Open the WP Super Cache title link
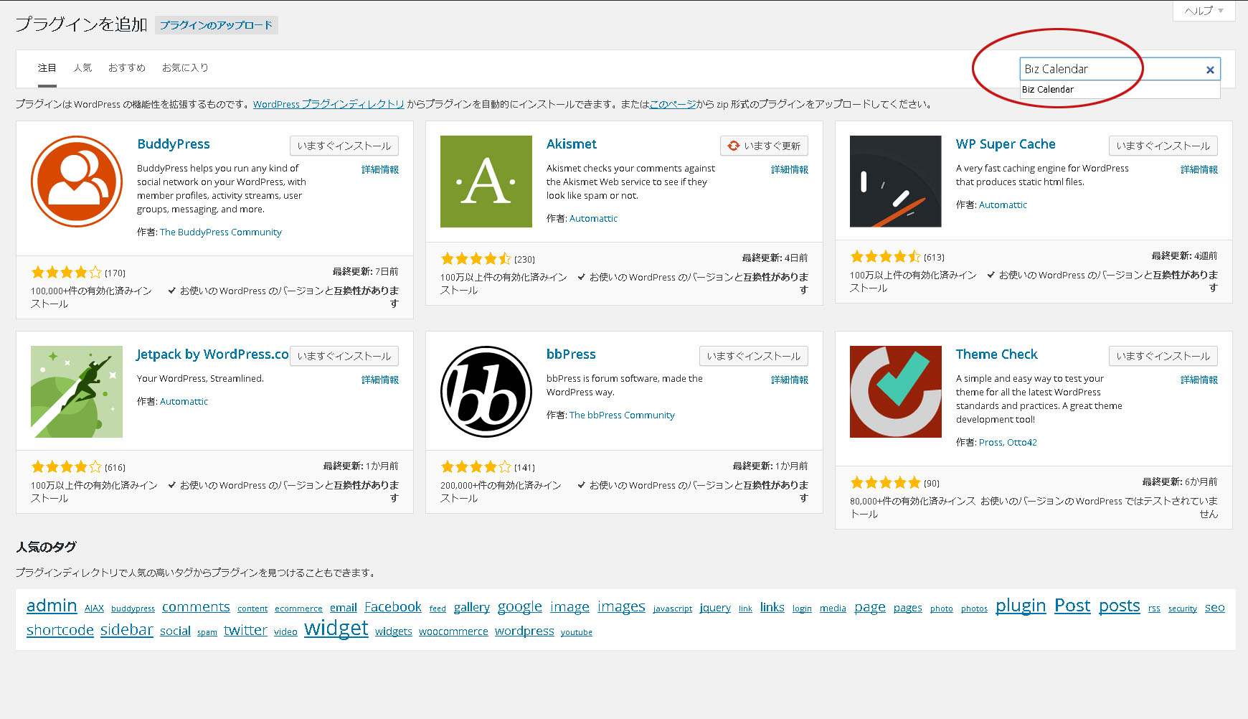This screenshot has width=1248, height=719. point(1006,144)
